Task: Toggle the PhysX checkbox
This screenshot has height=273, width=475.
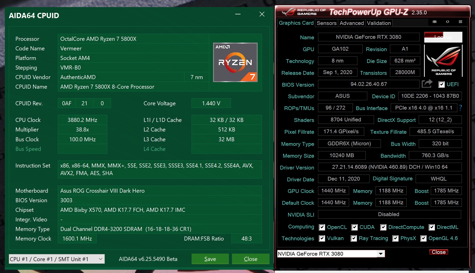Action: 395,238
